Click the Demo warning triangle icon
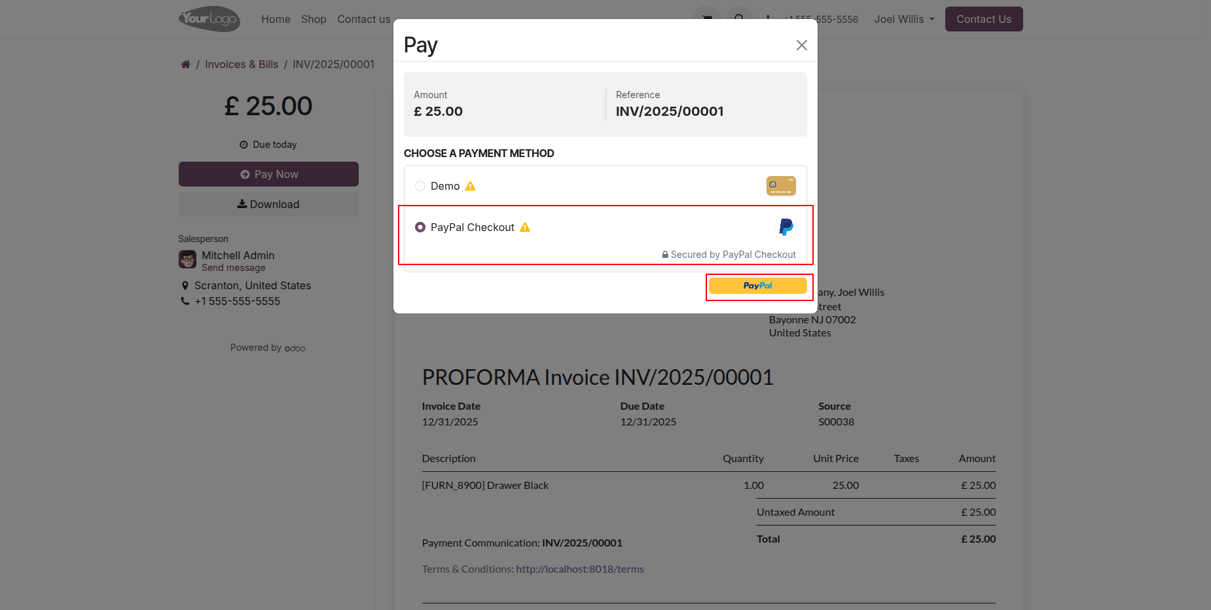 tap(470, 186)
